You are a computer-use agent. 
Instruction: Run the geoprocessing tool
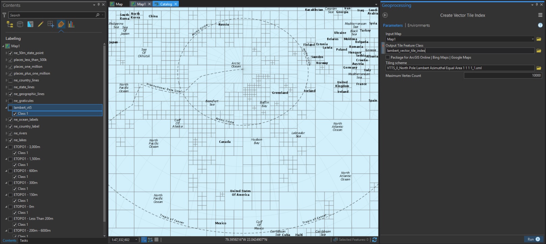coord(534,239)
